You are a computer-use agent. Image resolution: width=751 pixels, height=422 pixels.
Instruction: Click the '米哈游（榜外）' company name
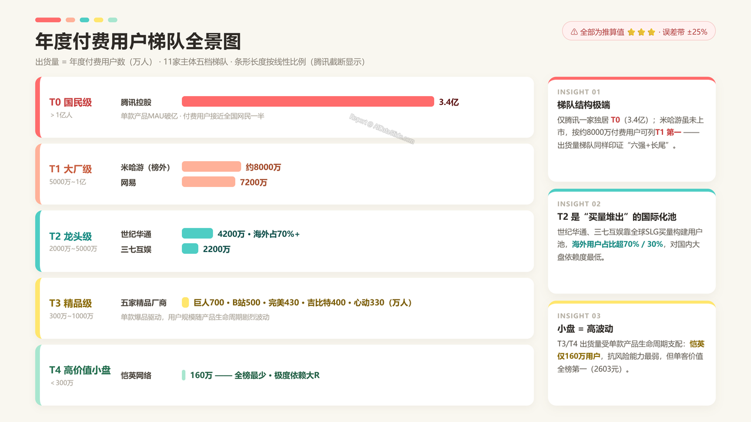coord(146,167)
